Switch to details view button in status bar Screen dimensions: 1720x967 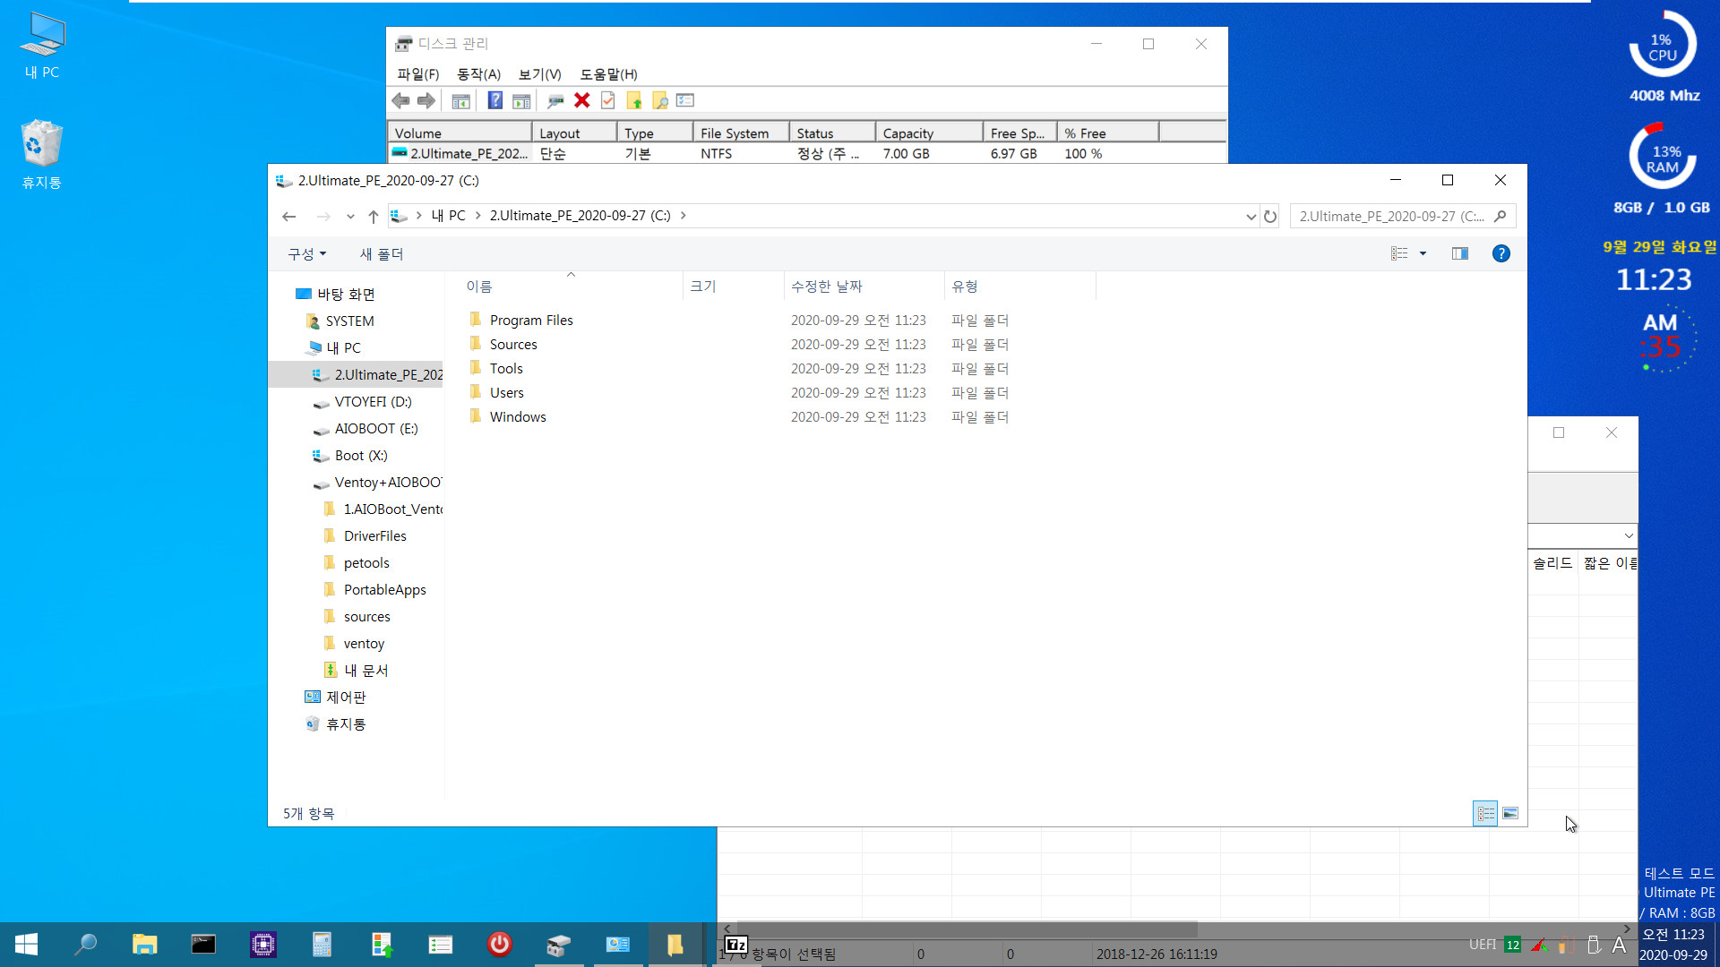pyautogui.click(x=1485, y=814)
